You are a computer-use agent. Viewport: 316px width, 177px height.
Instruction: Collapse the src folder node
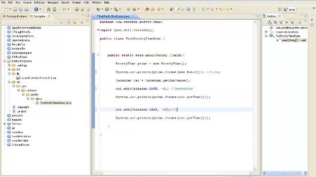[9, 82]
